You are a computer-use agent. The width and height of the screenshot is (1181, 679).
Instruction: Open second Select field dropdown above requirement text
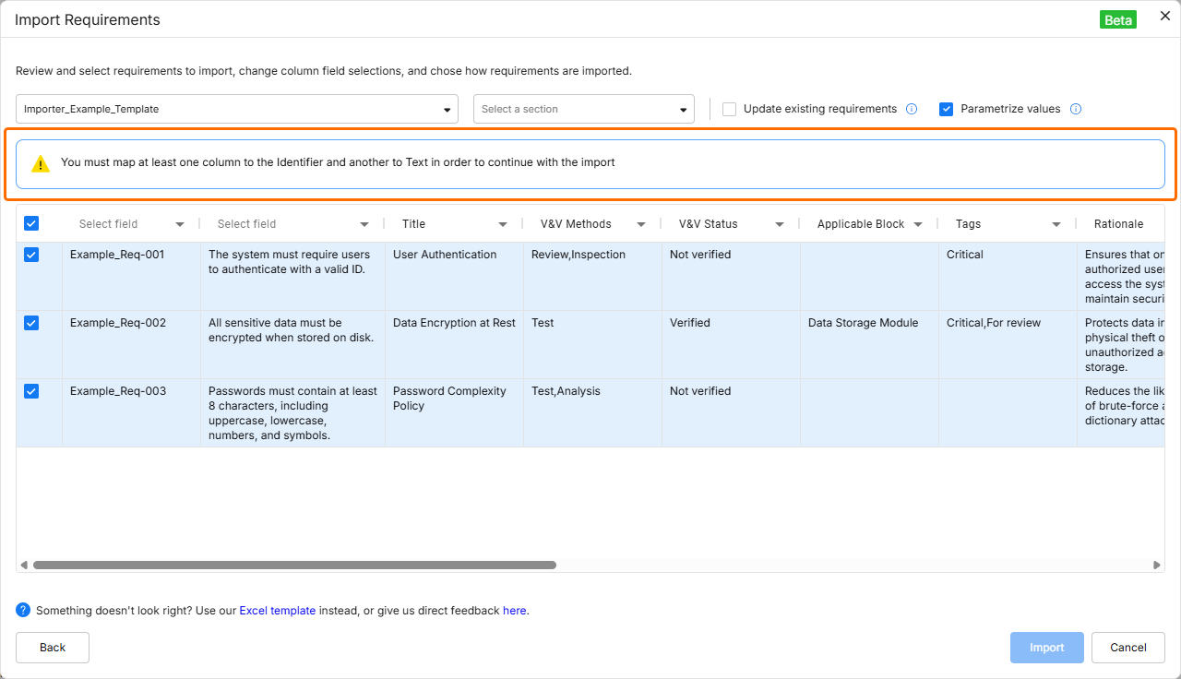coord(292,224)
